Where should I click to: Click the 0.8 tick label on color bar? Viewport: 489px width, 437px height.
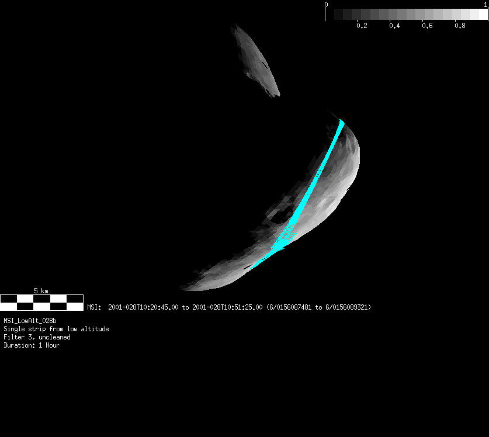click(460, 26)
